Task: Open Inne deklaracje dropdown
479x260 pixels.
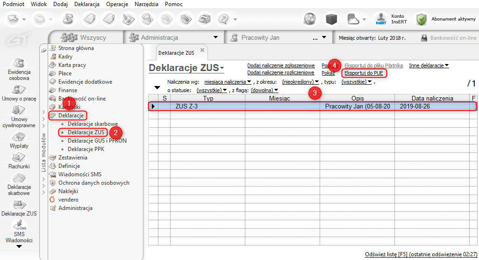Action: 429,65
